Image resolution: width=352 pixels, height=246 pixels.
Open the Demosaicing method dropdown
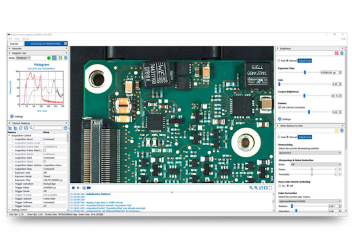[310, 153]
